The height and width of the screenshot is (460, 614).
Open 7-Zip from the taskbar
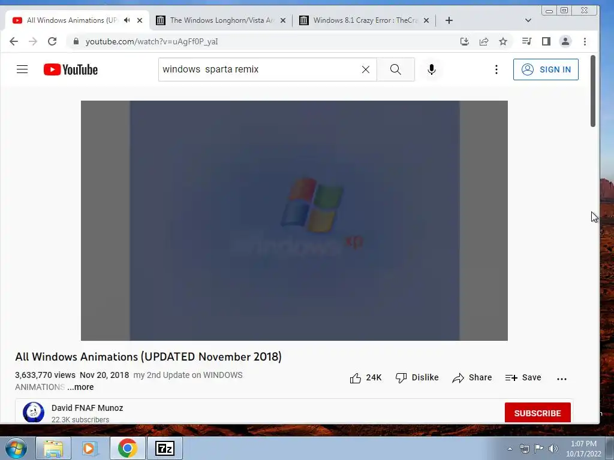coord(164,448)
